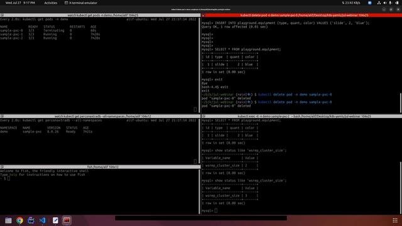
Task: Focus the red terminal app in dock
Action: click(x=67, y=220)
